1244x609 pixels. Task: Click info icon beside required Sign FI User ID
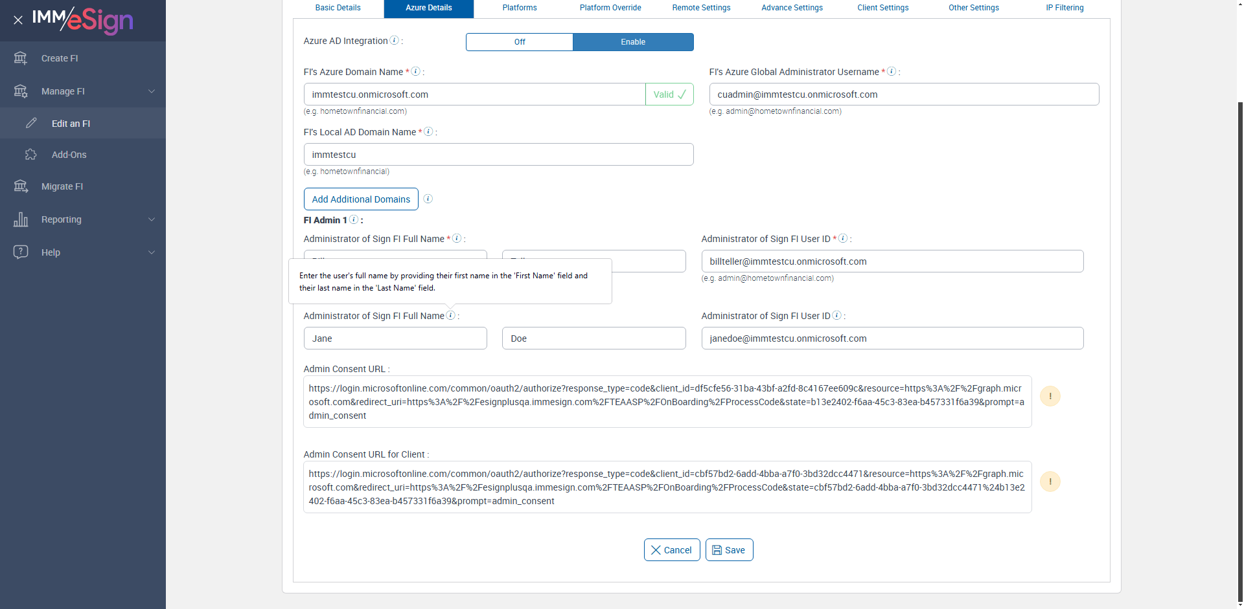click(843, 238)
